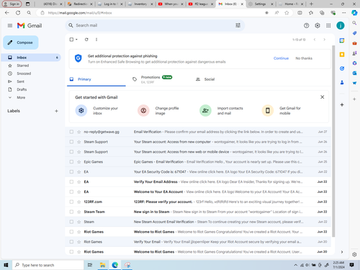Viewport: 360px width, 270px height.
Task: Click the Gmail logo
Action: (x=30, y=25)
